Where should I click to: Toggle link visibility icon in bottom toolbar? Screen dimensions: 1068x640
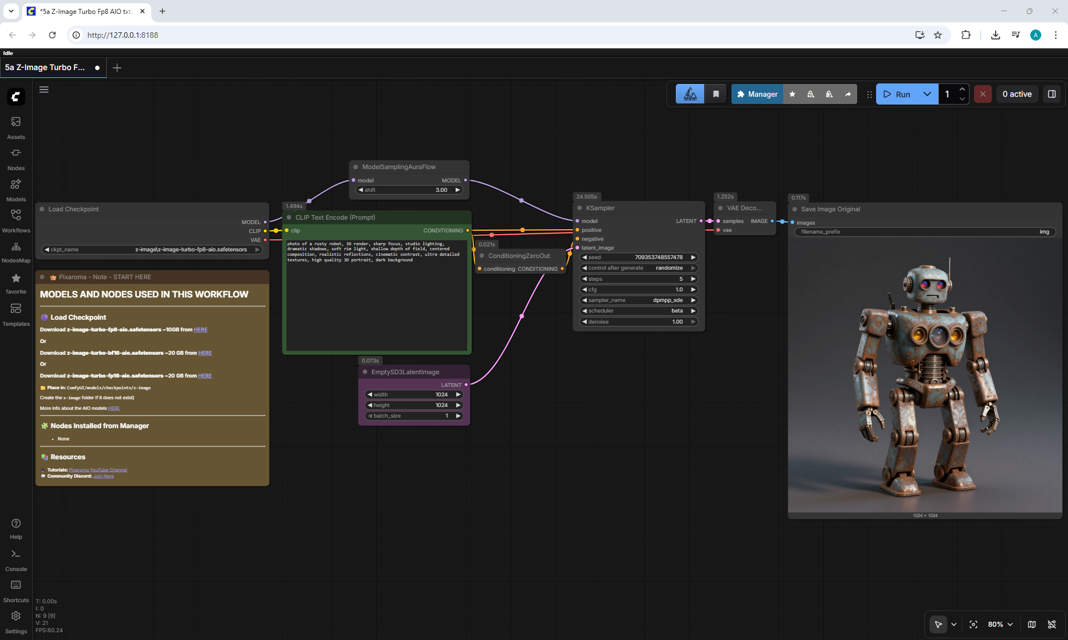tap(1052, 624)
